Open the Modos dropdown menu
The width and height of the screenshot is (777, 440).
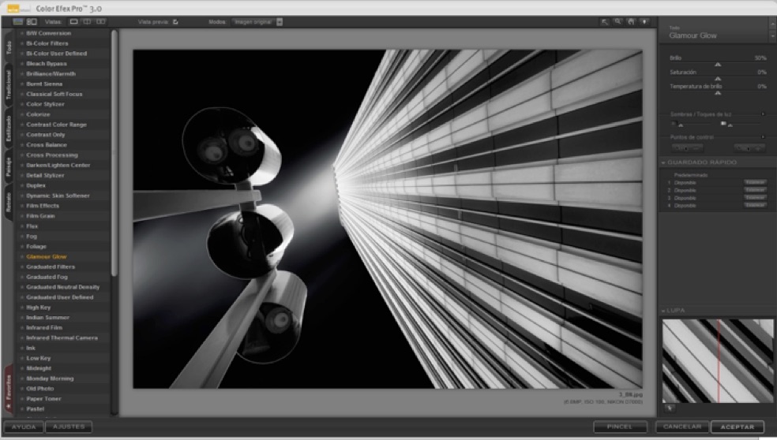coord(280,22)
